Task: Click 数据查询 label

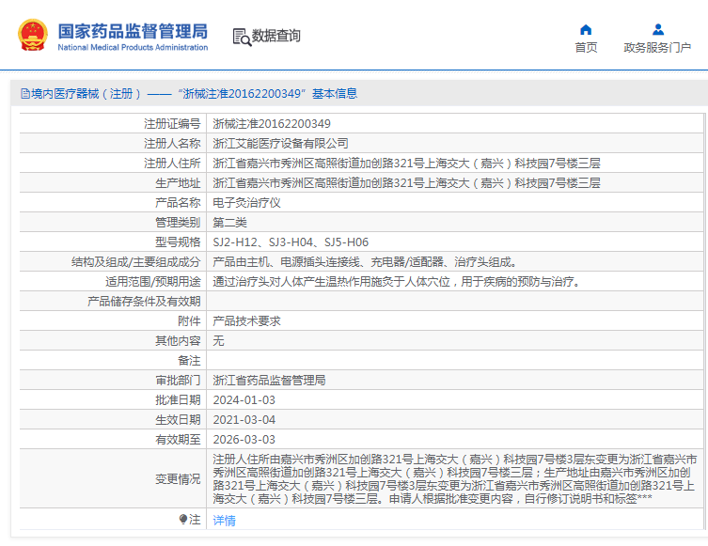Action: (275, 36)
